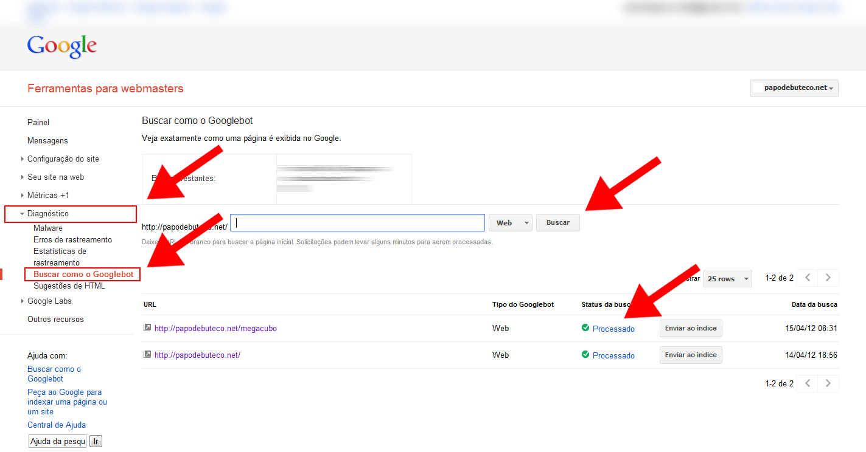866x452 pixels.
Task: Click the Ir help search button
Action: 96,442
